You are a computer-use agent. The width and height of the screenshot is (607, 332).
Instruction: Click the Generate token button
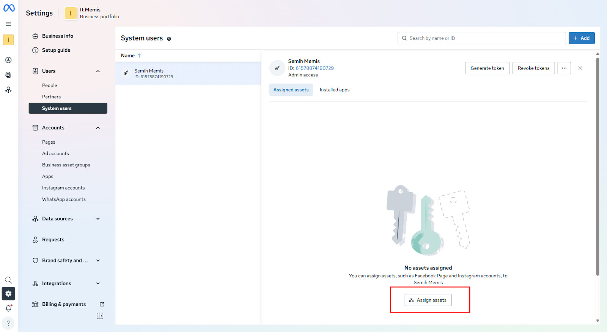coord(487,68)
